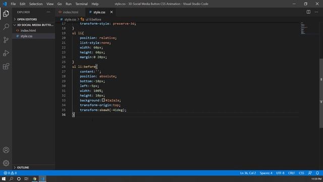This screenshot has width=323, height=182.
Task: Click the editor vertical scrollbar
Action: pyautogui.click(x=321, y=93)
